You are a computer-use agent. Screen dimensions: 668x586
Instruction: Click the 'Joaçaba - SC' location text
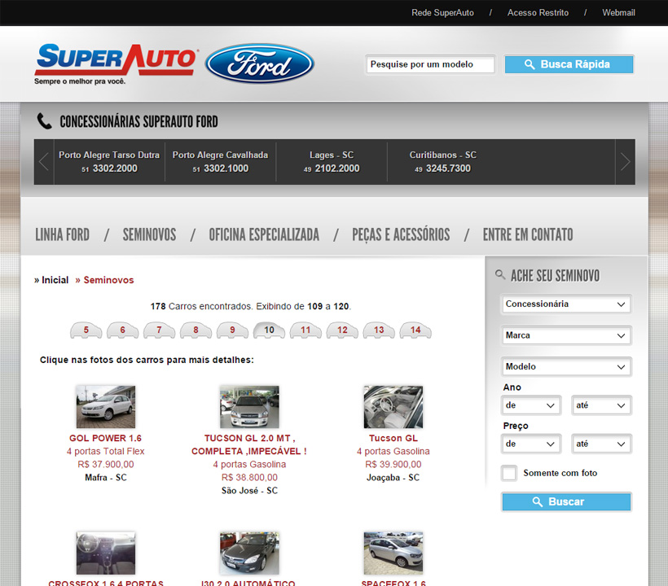(393, 478)
